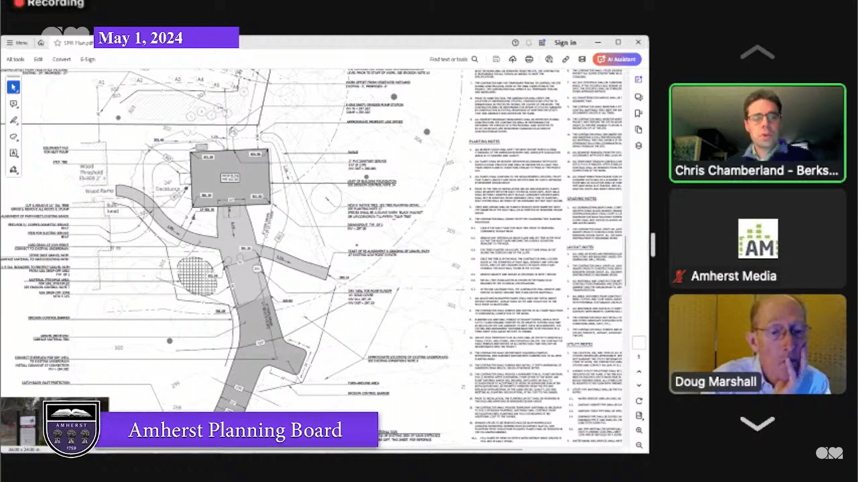Go to next page with down chevron
858x482 pixels.
click(x=639, y=385)
